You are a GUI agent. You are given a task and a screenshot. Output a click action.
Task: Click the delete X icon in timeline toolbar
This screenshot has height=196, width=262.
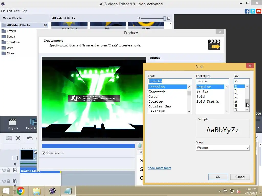pyautogui.click(x=18, y=138)
